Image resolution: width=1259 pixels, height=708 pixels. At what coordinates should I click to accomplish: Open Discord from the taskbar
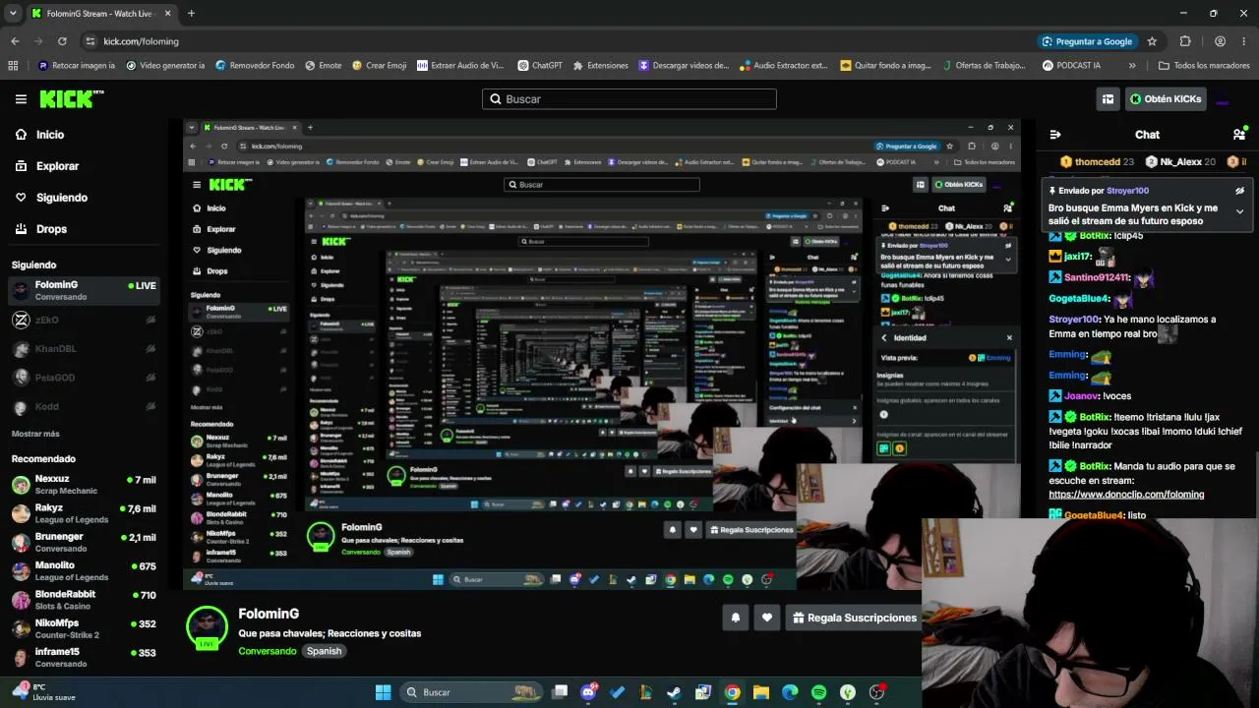point(589,692)
